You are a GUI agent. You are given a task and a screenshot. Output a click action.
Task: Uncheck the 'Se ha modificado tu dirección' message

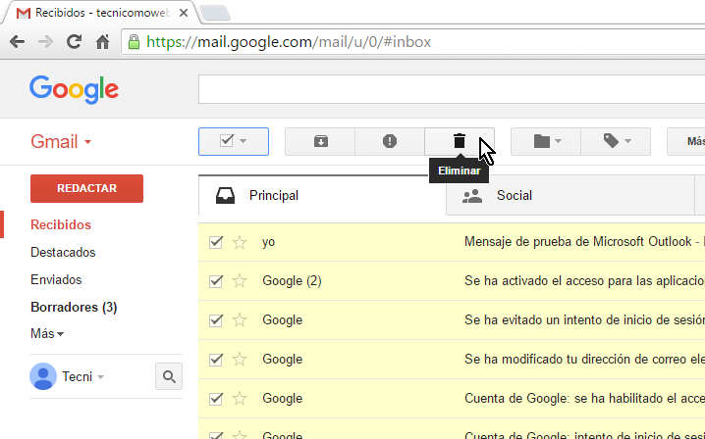coord(216,359)
